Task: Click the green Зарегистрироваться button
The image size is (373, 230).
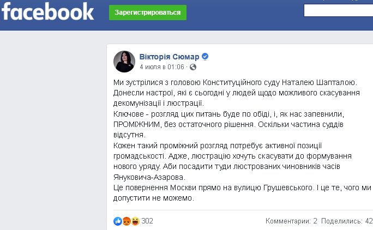Action: 147,12
